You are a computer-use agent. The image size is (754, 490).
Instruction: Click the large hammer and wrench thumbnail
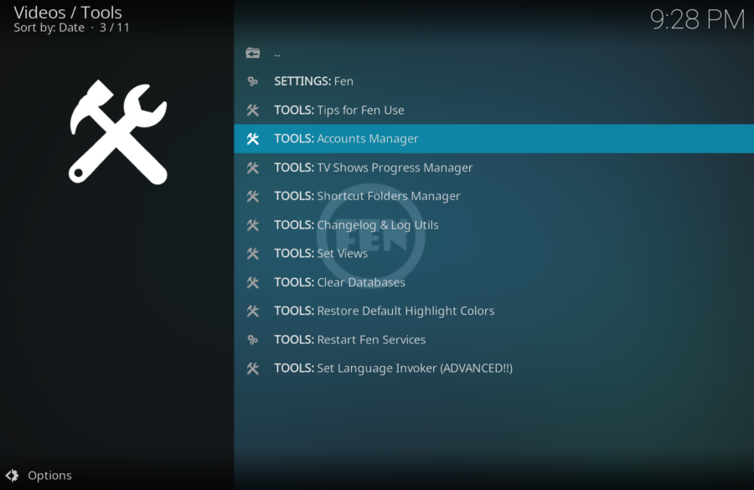click(x=118, y=132)
